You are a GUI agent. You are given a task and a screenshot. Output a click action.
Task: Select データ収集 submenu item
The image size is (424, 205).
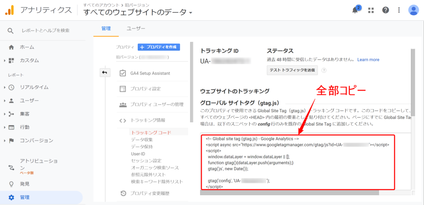(142, 140)
